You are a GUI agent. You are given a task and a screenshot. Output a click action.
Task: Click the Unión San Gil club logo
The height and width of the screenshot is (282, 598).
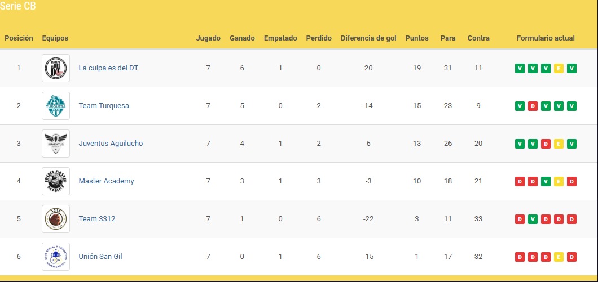[56, 257]
